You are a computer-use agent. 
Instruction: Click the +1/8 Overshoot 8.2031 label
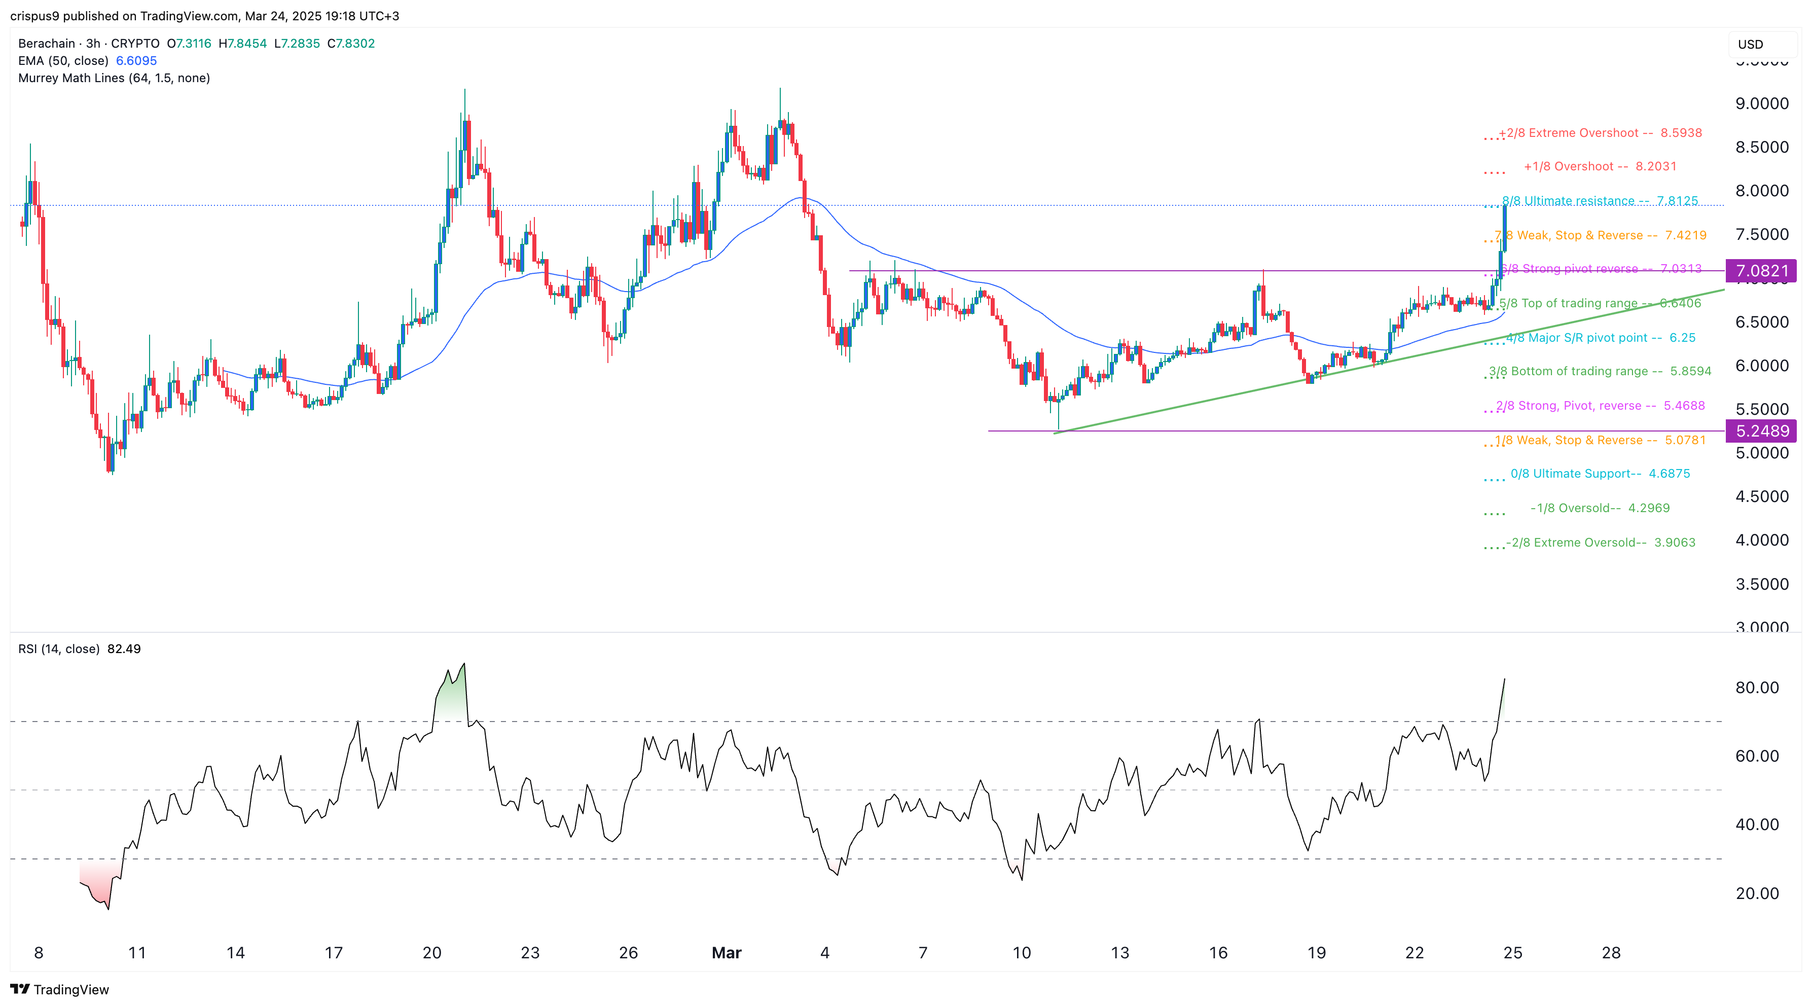pyautogui.click(x=1600, y=167)
